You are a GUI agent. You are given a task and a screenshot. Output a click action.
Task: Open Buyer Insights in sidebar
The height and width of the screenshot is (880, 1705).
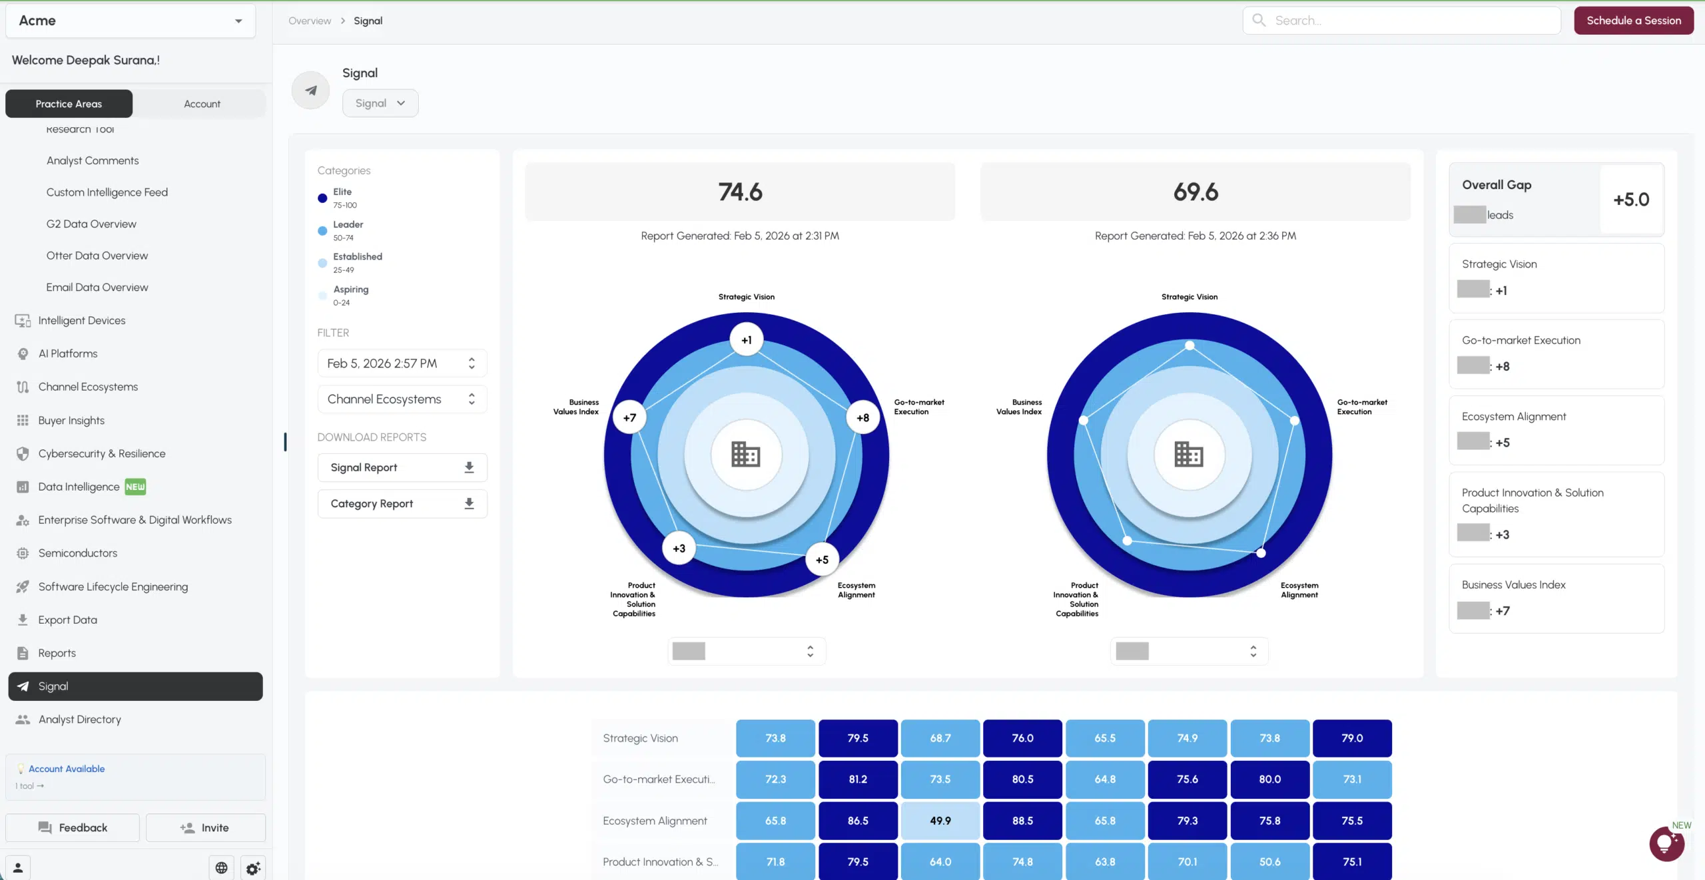71,420
